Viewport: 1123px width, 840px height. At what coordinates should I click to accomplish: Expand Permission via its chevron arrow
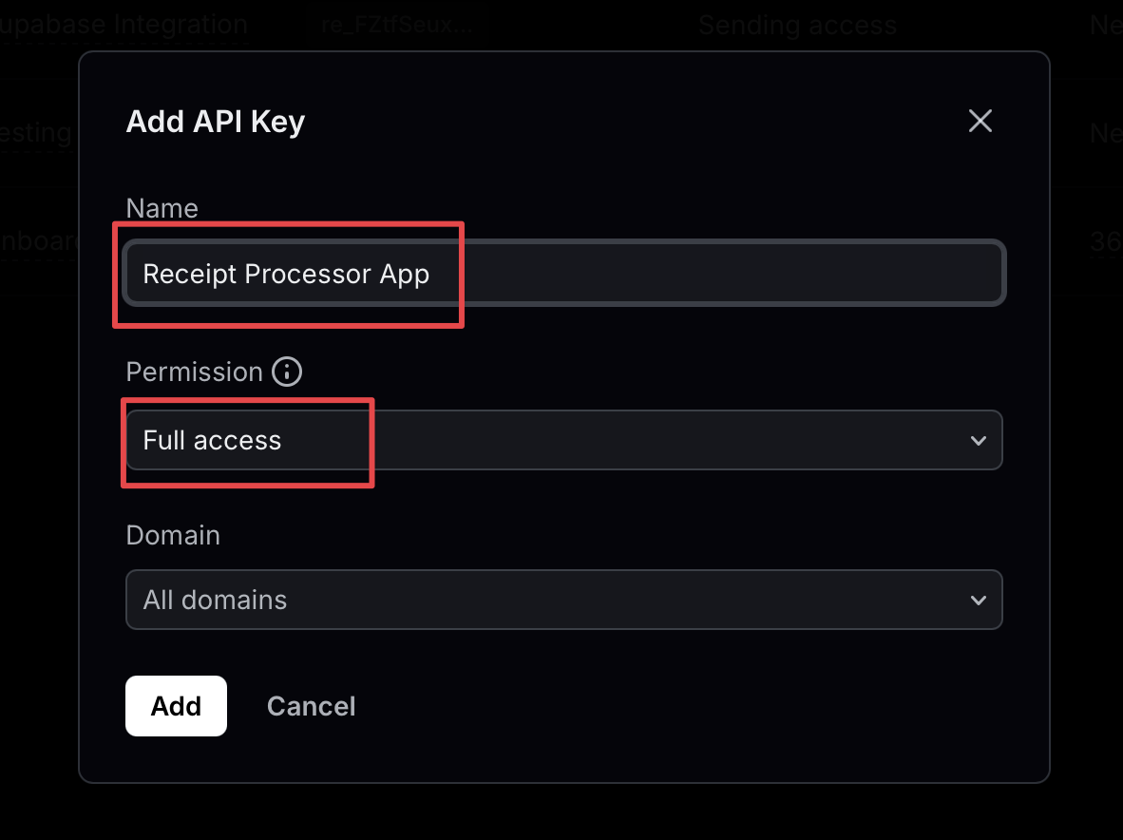point(979,440)
